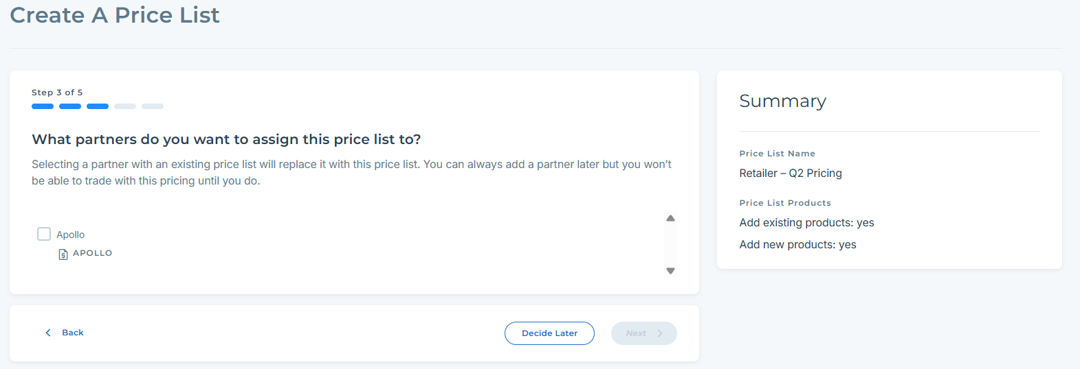Click the partner list scrollbar track
The height and width of the screenshot is (369, 1080).
point(670,245)
